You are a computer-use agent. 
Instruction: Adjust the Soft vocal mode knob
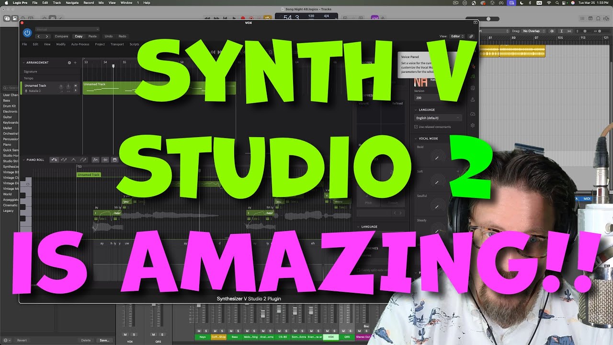[438, 181]
